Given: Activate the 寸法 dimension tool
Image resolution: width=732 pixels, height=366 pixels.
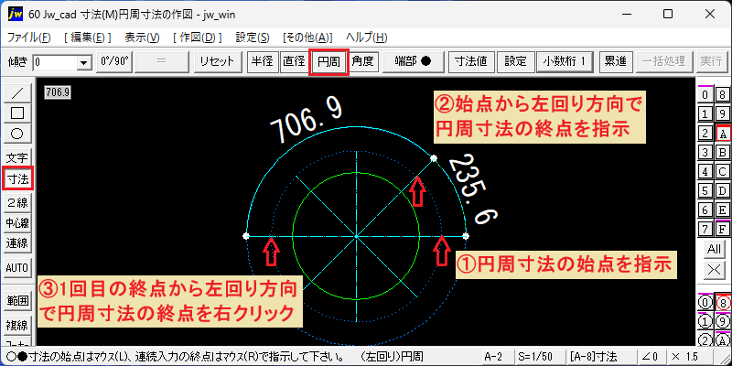Looking at the screenshot, I should click(x=17, y=178).
